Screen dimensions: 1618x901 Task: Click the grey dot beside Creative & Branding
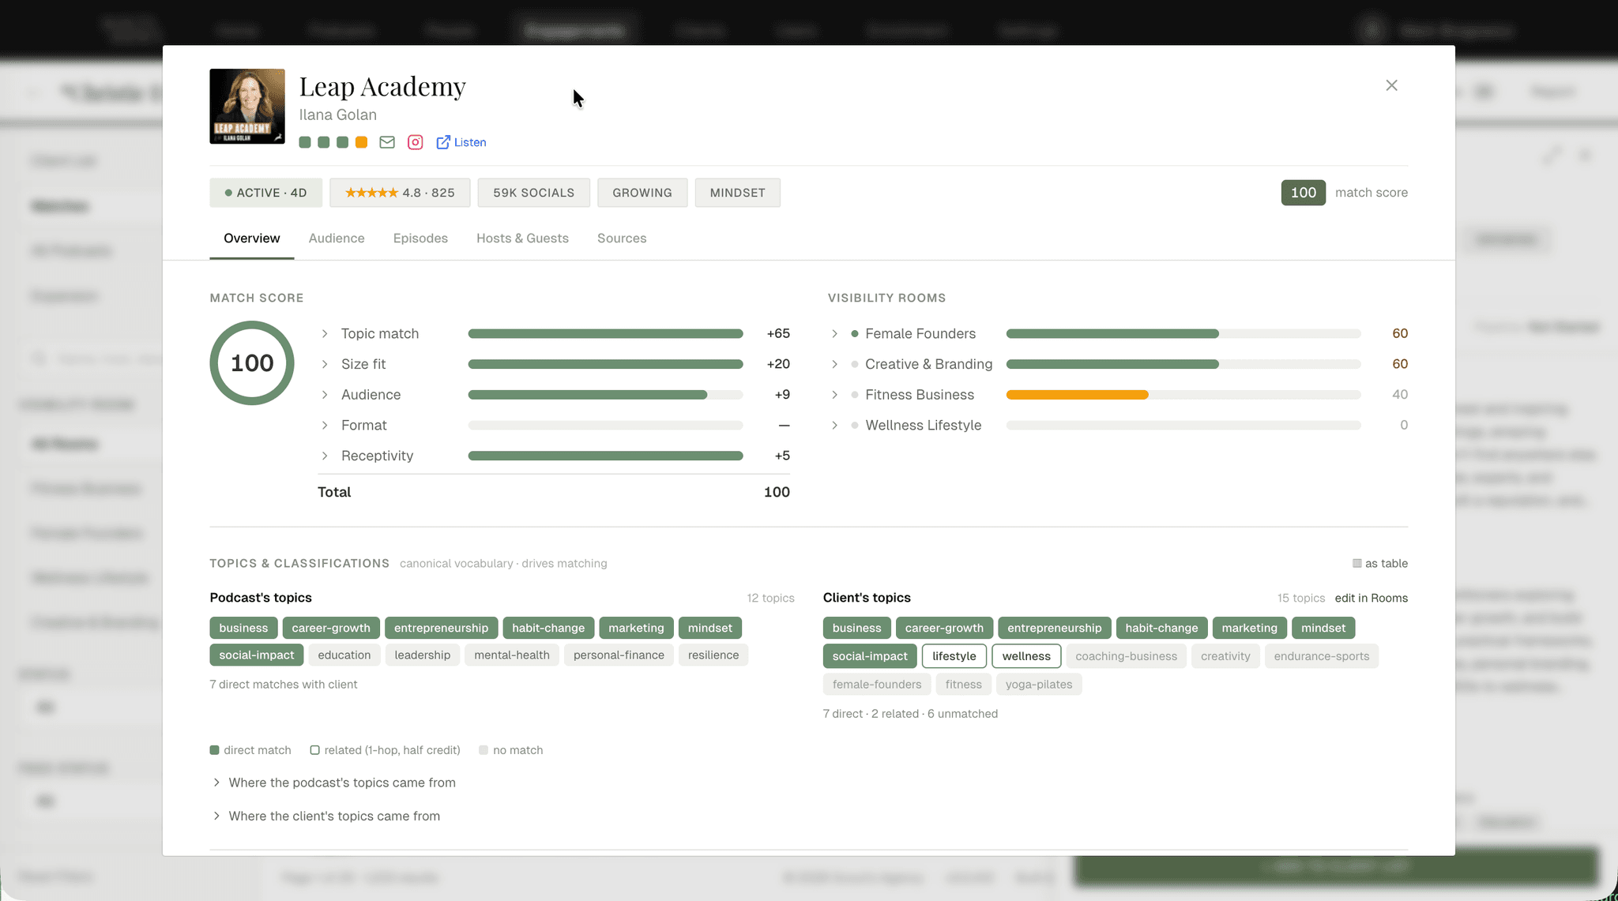[855, 364]
